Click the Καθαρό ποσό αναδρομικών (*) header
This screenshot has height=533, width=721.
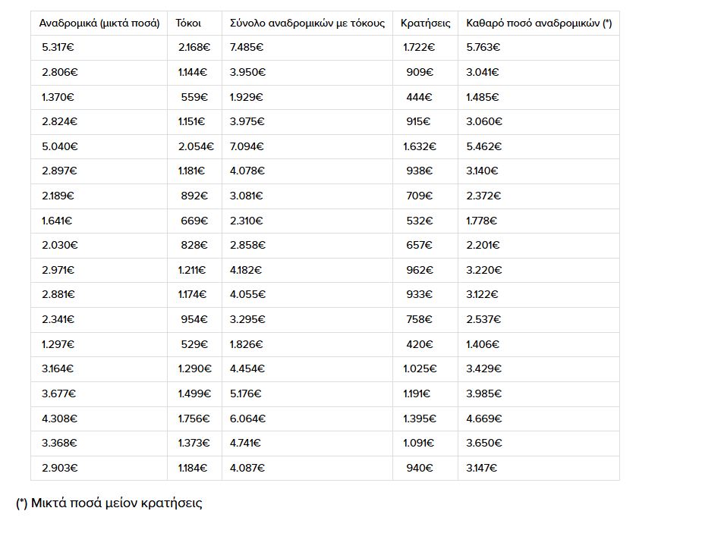click(x=539, y=24)
